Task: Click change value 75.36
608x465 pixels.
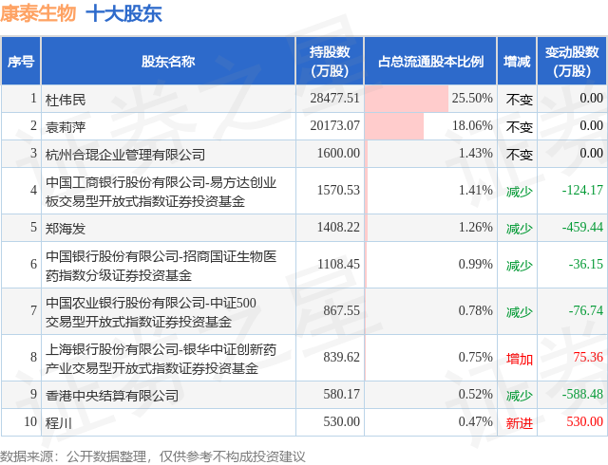Action: pos(588,357)
